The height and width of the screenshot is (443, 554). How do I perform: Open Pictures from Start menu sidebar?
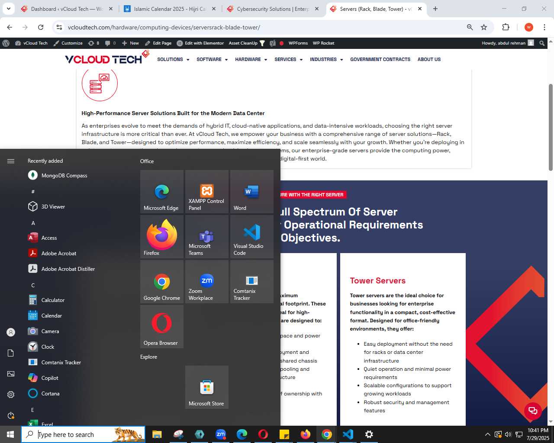click(11, 374)
